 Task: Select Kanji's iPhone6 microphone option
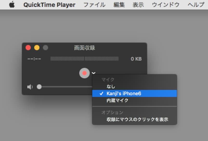coord(134,93)
